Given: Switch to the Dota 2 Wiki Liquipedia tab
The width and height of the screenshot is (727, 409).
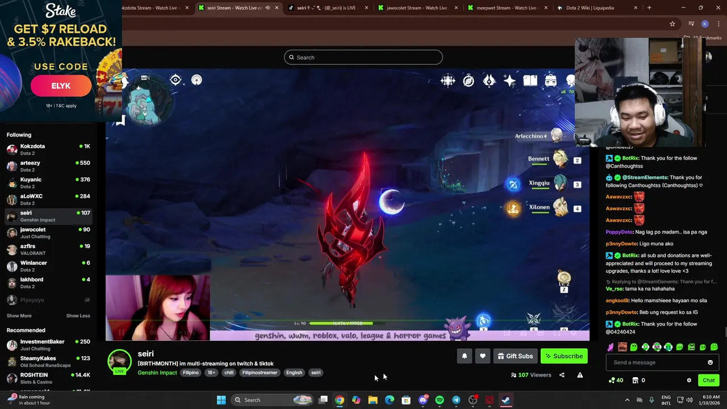Looking at the screenshot, I should coord(597,8).
